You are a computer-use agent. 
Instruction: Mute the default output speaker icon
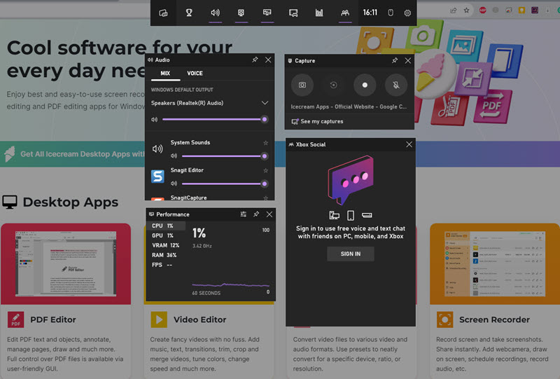click(154, 119)
